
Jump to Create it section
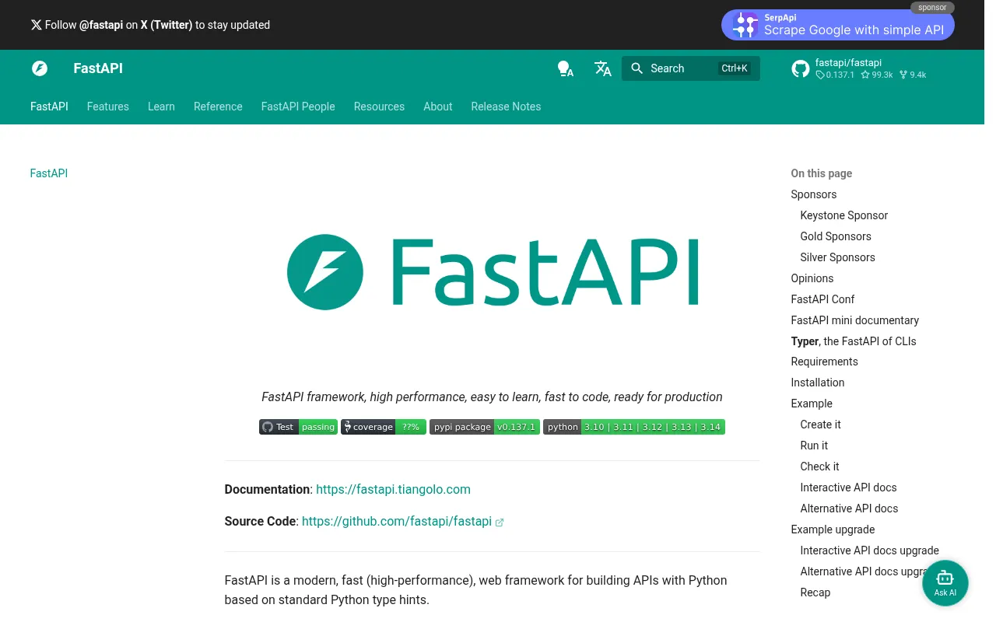821,425
